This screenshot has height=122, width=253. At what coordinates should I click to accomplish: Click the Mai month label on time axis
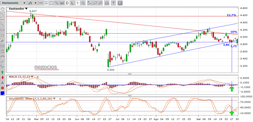(37, 119)
